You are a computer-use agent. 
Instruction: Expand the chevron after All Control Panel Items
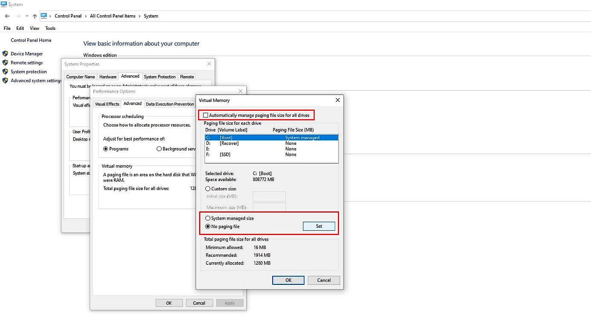139,16
